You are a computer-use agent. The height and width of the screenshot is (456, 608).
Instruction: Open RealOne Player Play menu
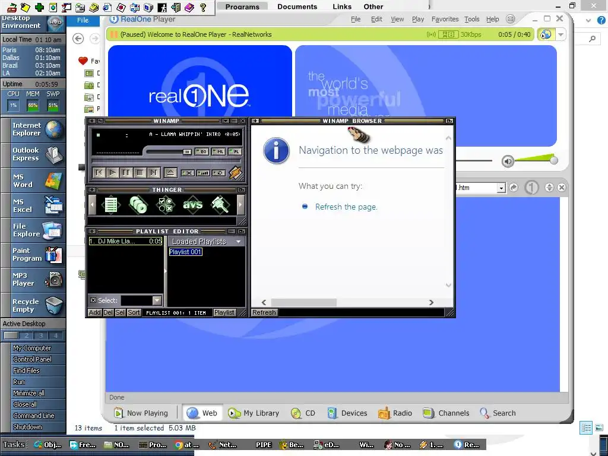(x=418, y=19)
